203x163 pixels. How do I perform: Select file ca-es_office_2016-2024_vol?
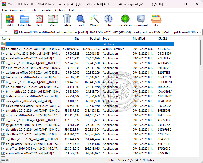click(33, 101)
